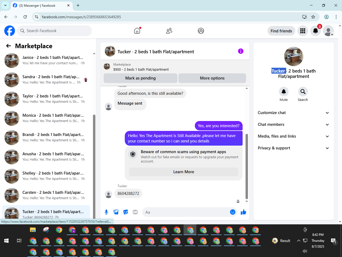Click the browser address bar URL
The height and width of the screenshot is (257, 342).
tap(81, 17)
